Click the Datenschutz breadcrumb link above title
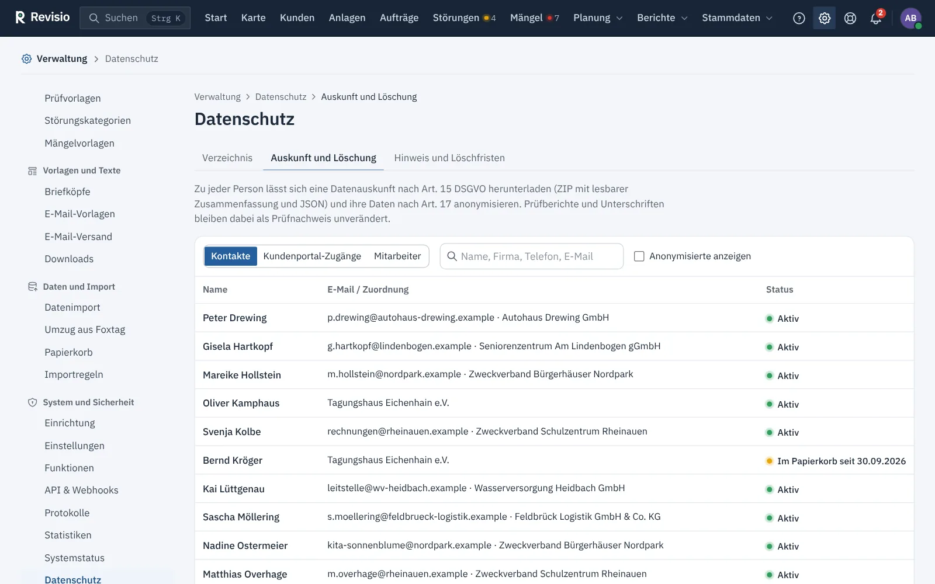The height and width of the screenshot is (584, 935). point(280,97)
